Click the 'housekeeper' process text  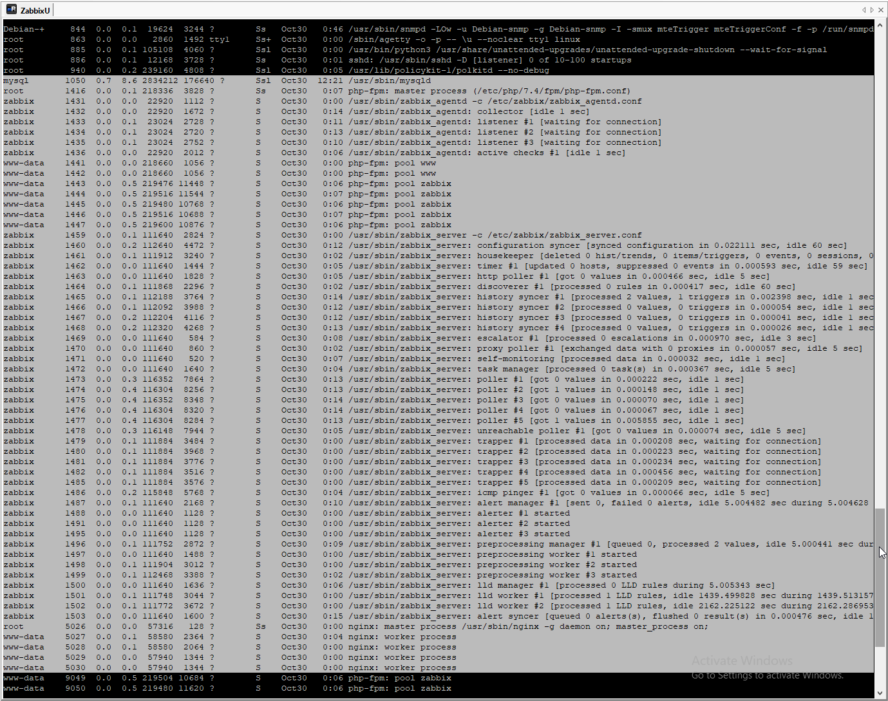(505, 256)
